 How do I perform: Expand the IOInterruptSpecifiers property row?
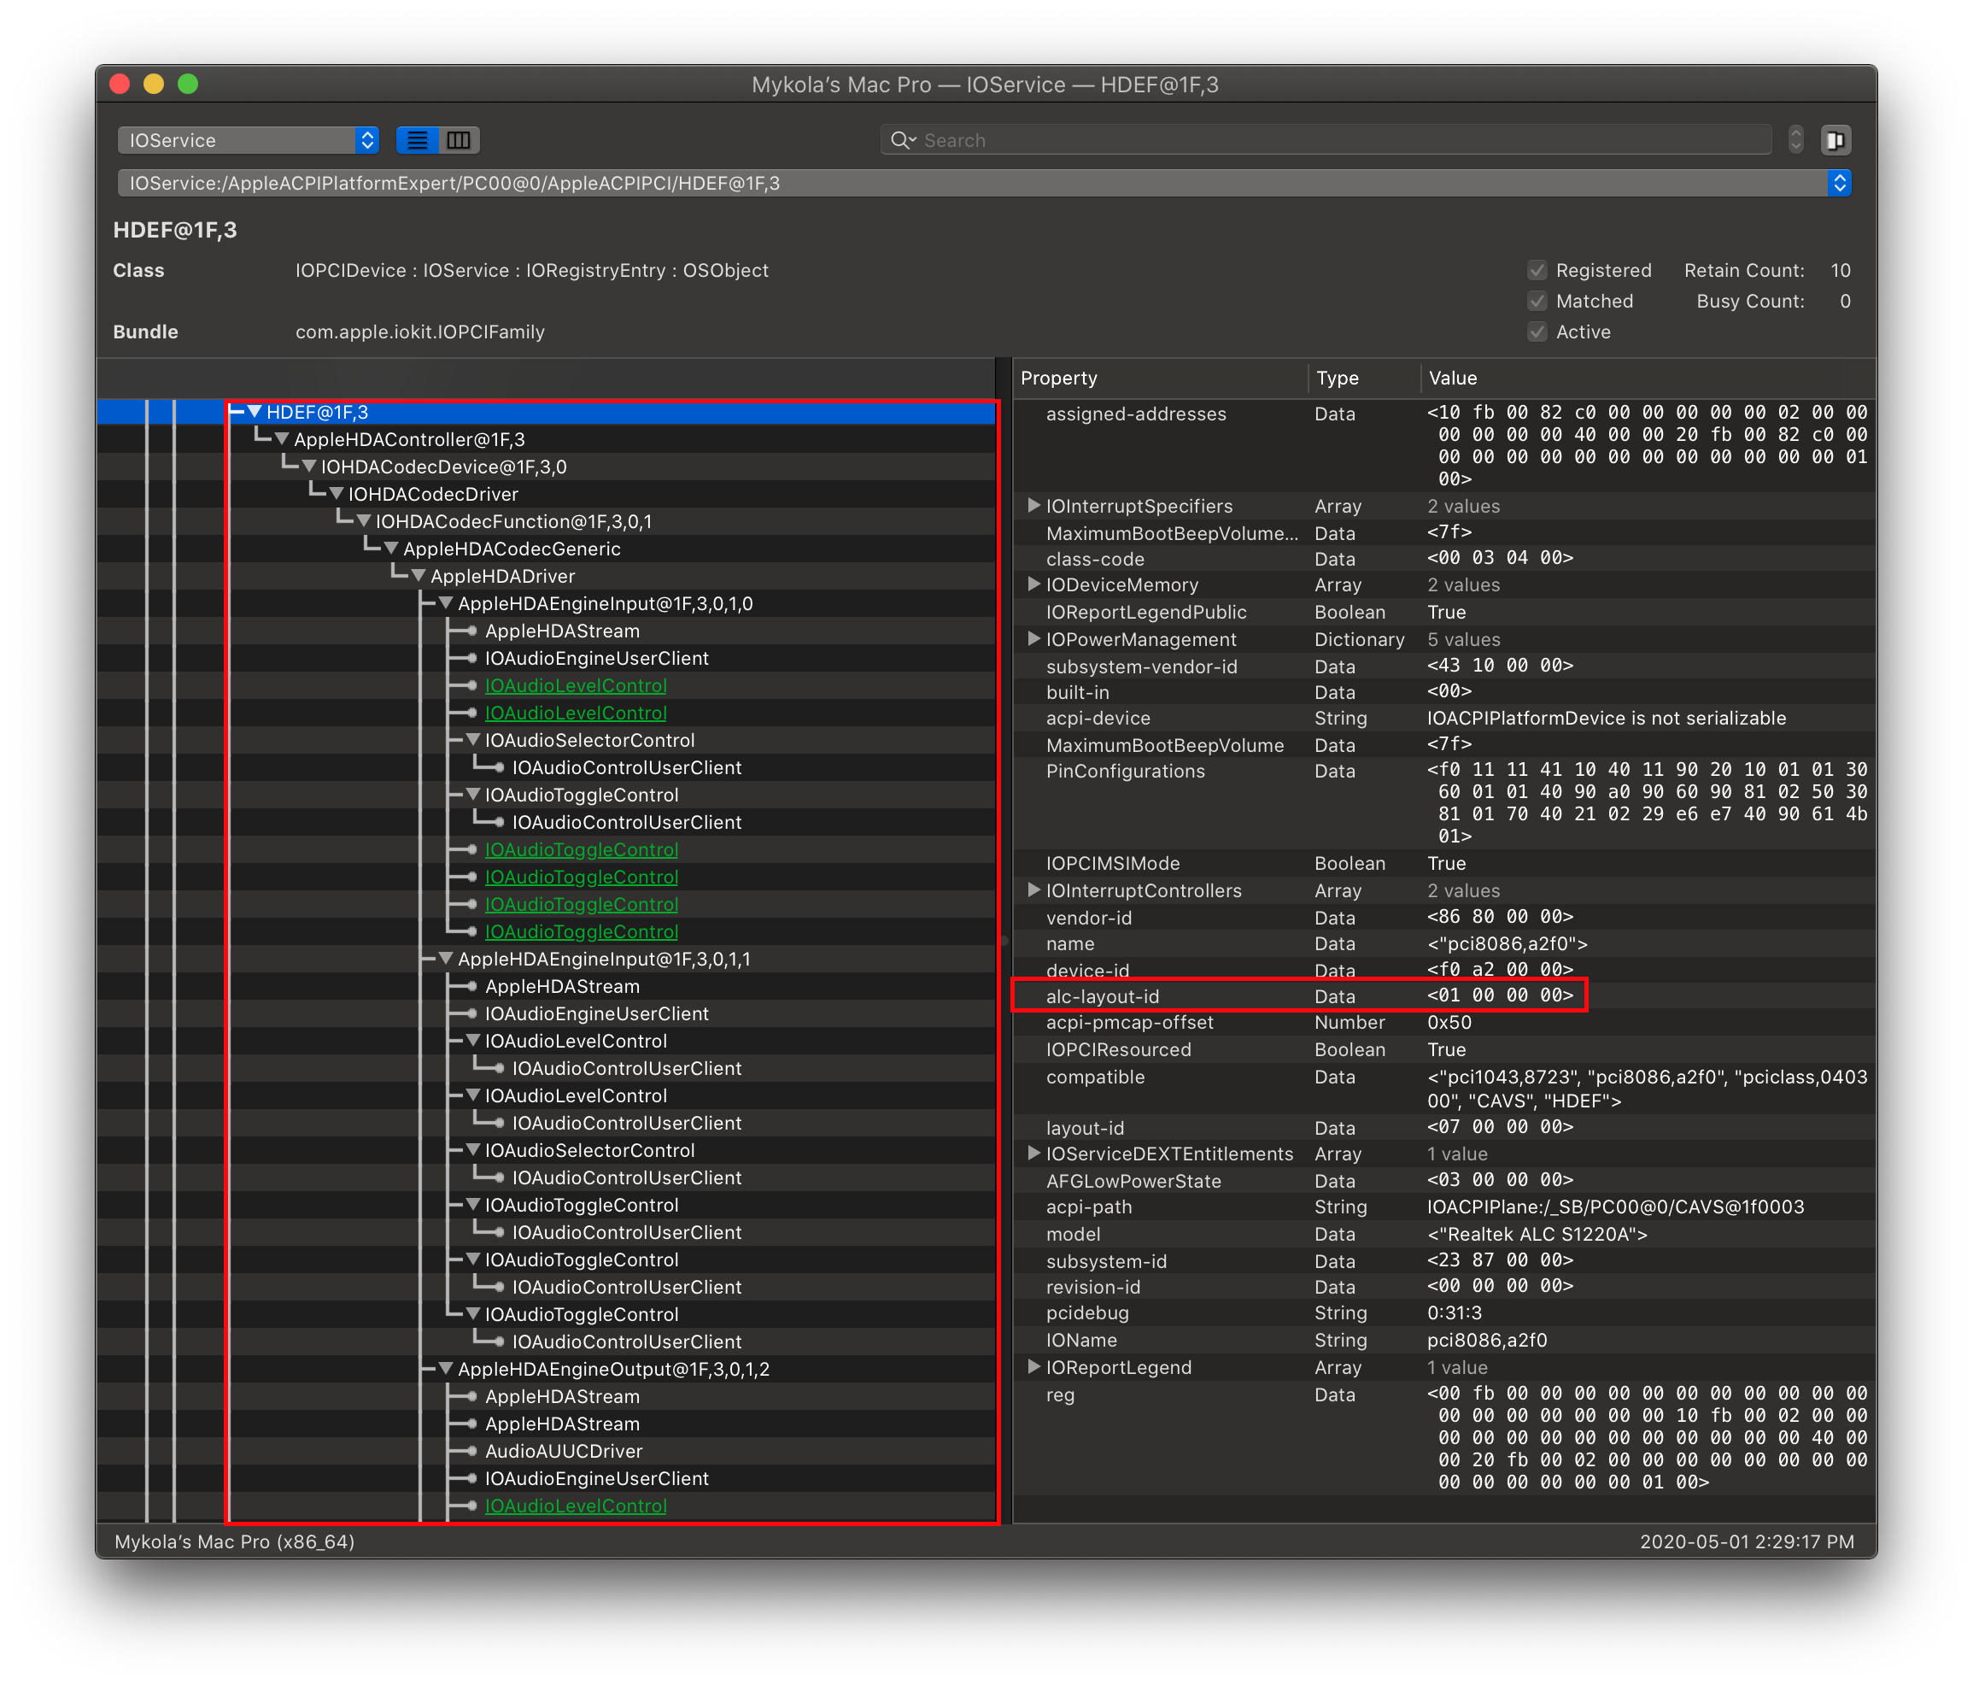tap(1033, 506)
